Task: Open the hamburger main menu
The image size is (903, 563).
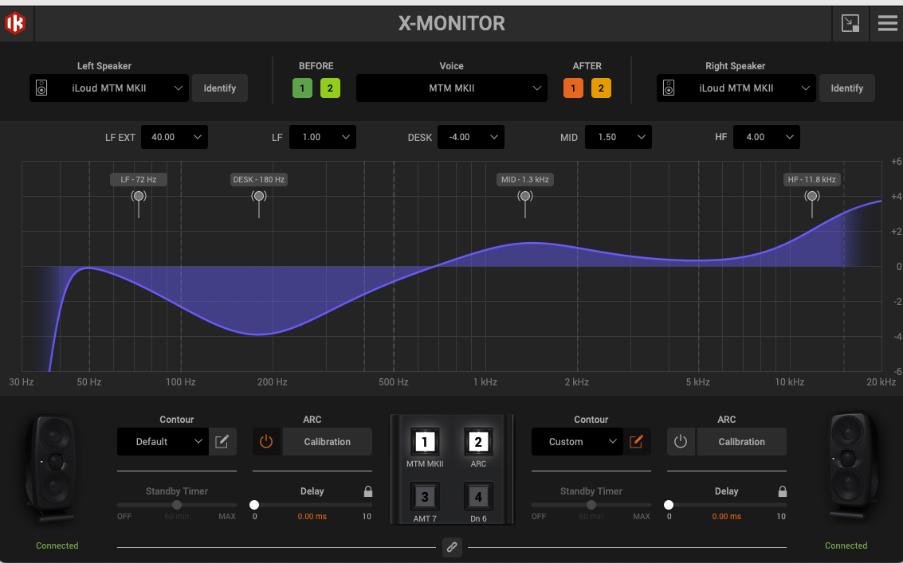Action: click(x=887, y=23)
